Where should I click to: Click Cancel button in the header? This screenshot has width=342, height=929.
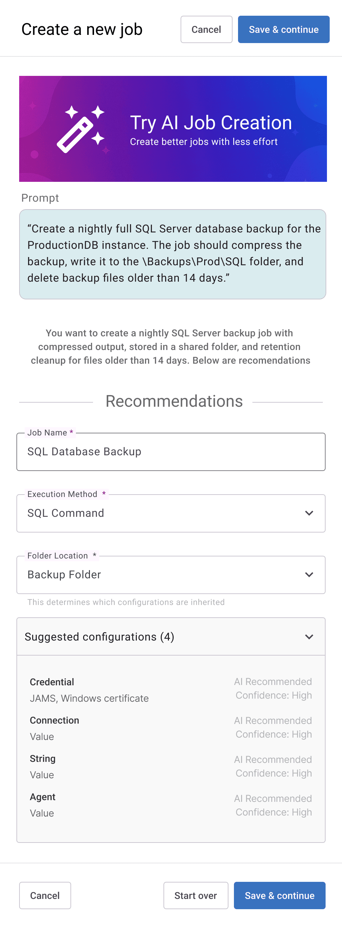click(x=206, y=30)
